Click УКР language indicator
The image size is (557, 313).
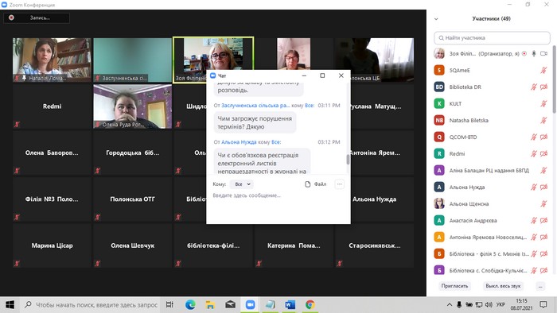pos(501,304)
